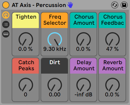Click the 47 % value field
Screen dimensions: 130x105
[112, 49]
